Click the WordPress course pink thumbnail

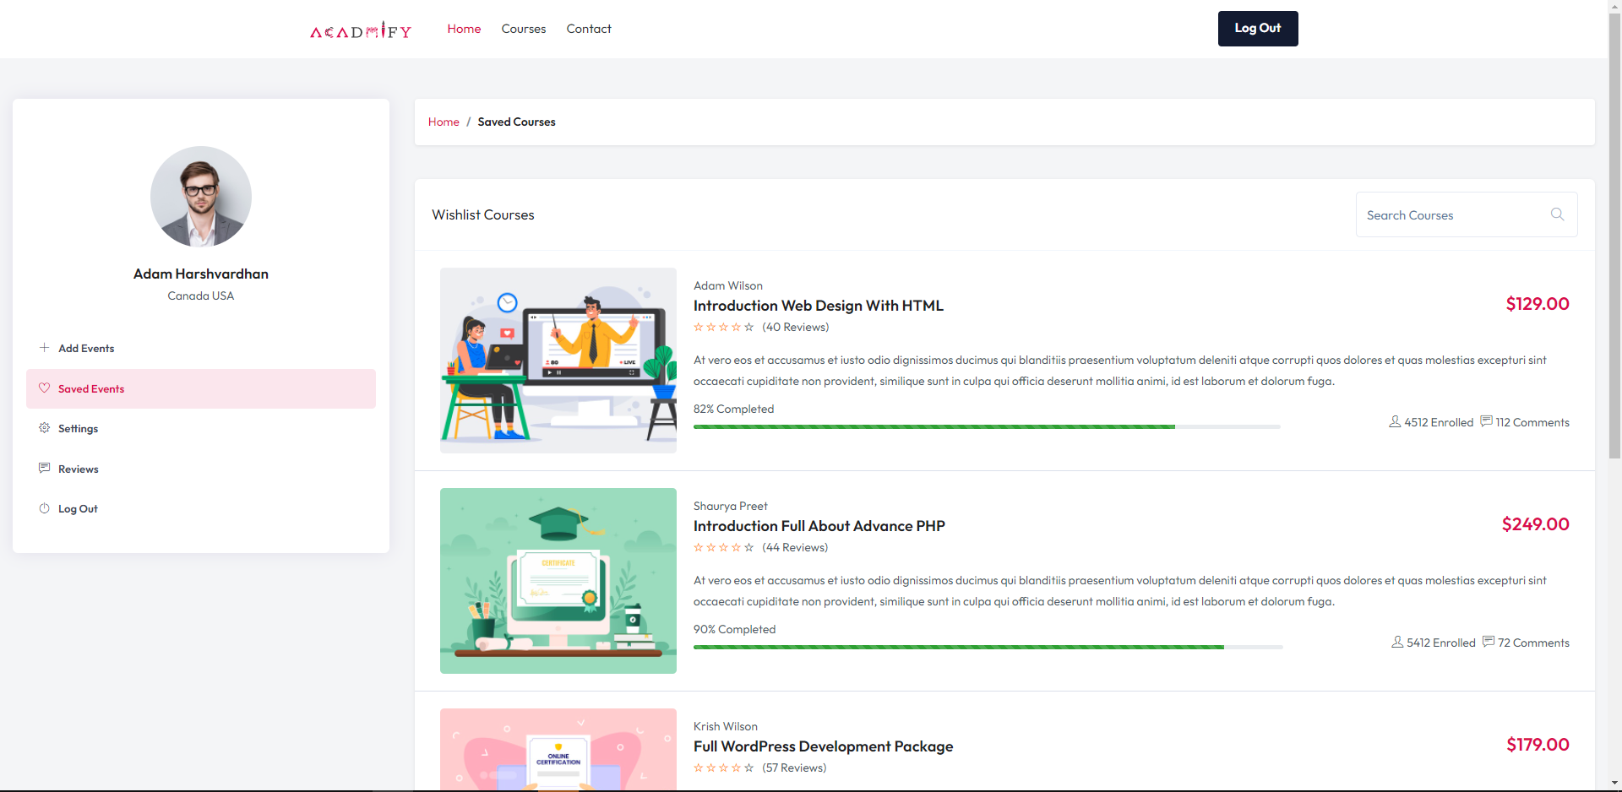tap(558, 749)
